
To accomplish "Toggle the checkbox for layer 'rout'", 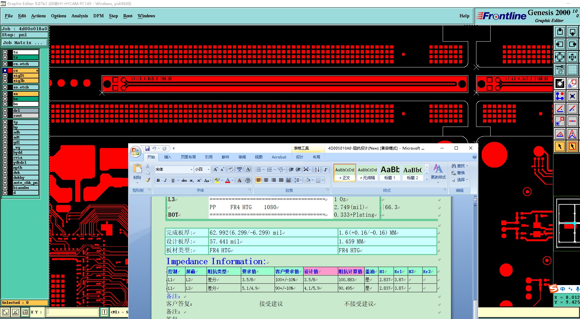I will [5, 116].
